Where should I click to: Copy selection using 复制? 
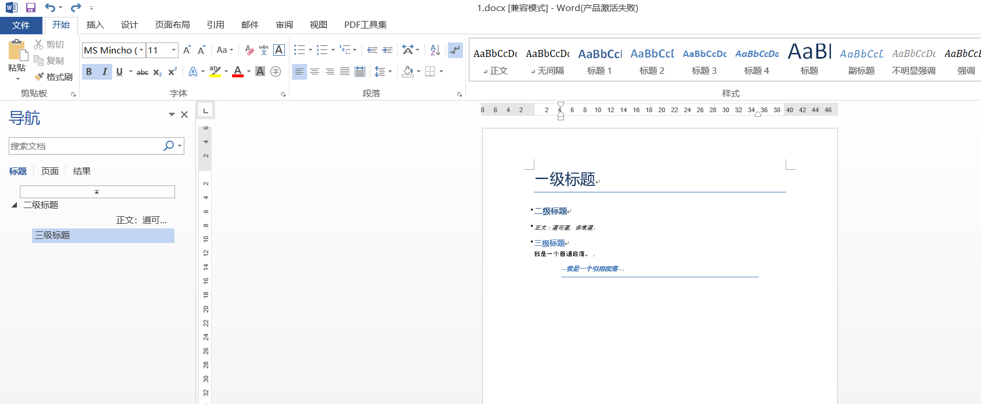tap(49, 60)
